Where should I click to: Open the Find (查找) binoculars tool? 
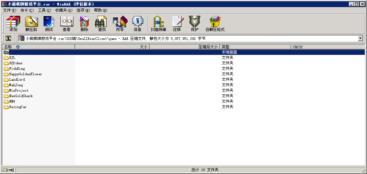tap(102, 23)
